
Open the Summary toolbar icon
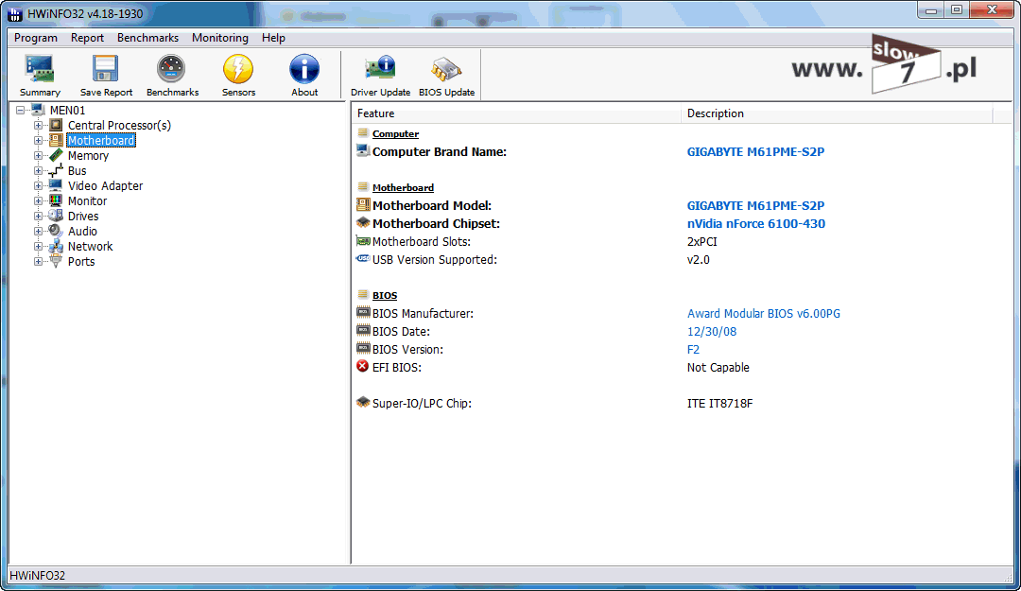40,69
